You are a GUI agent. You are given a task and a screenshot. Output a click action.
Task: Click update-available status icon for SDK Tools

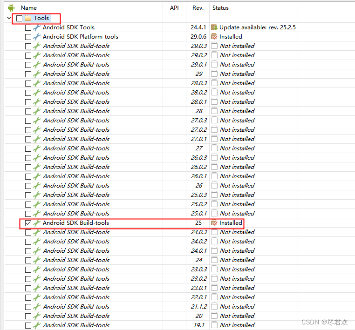214,27
